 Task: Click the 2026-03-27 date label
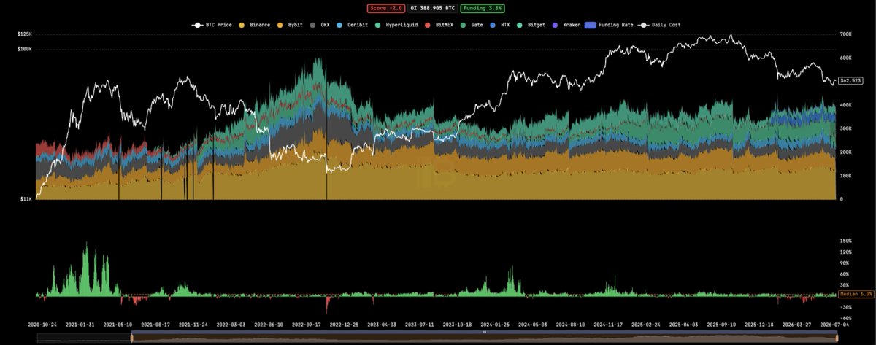[x=797, y=324]
